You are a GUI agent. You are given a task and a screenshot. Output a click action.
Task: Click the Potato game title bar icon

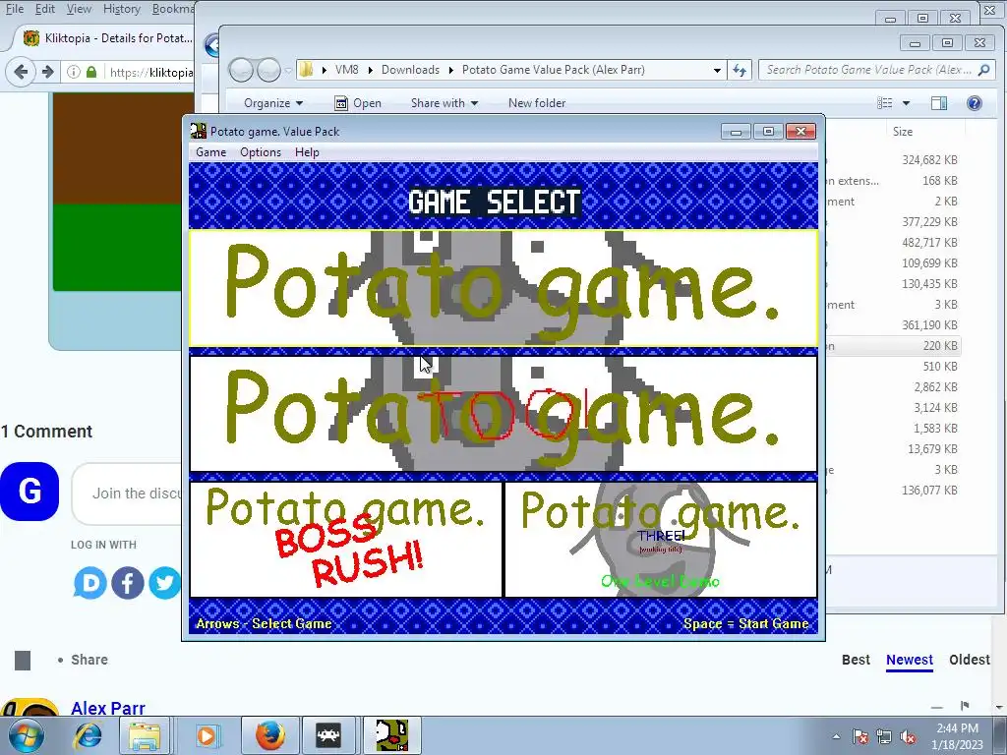click(199, 131)
